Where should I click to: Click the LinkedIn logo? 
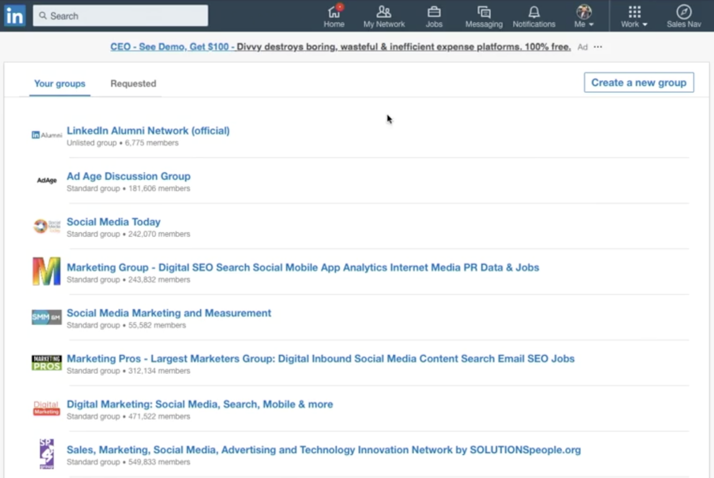pyautogui.click(x=14, y=15)
